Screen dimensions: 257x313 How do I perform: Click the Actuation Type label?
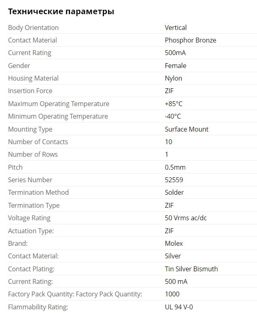tap(31, 231)
